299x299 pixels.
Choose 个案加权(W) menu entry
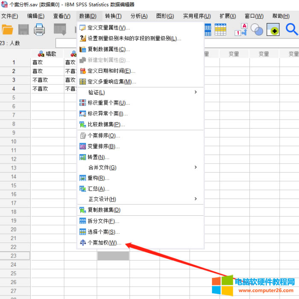coord(141,243)
